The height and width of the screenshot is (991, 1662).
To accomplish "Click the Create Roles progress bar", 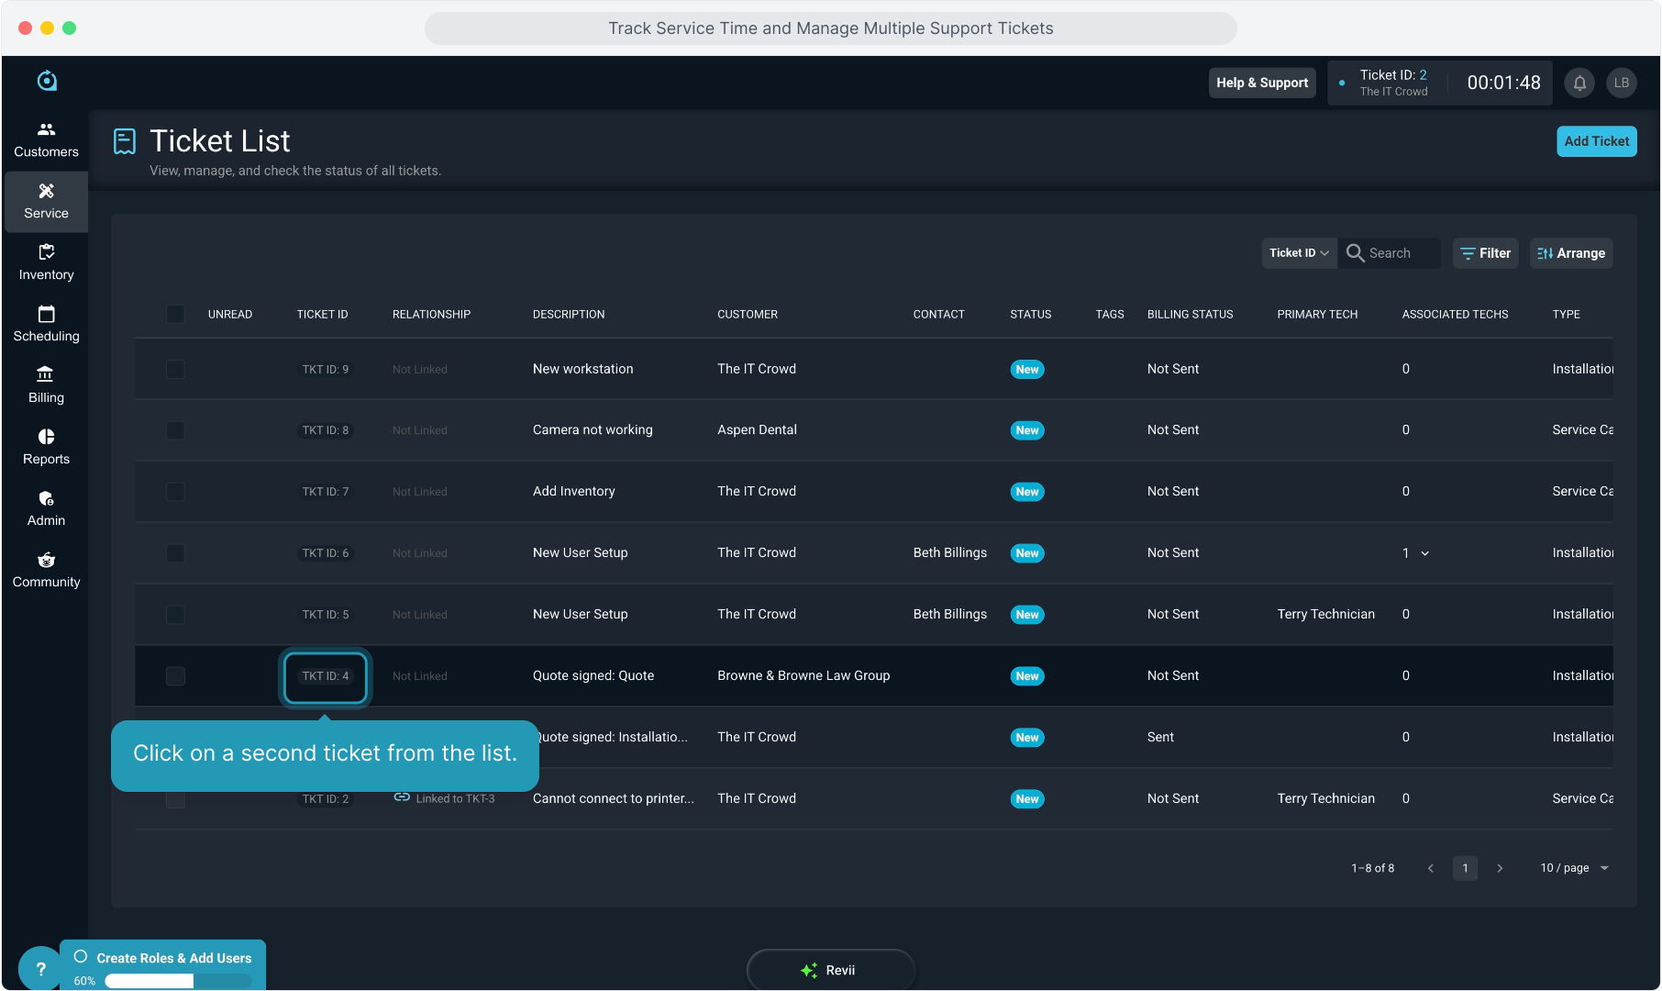I will tap(178, 981).
